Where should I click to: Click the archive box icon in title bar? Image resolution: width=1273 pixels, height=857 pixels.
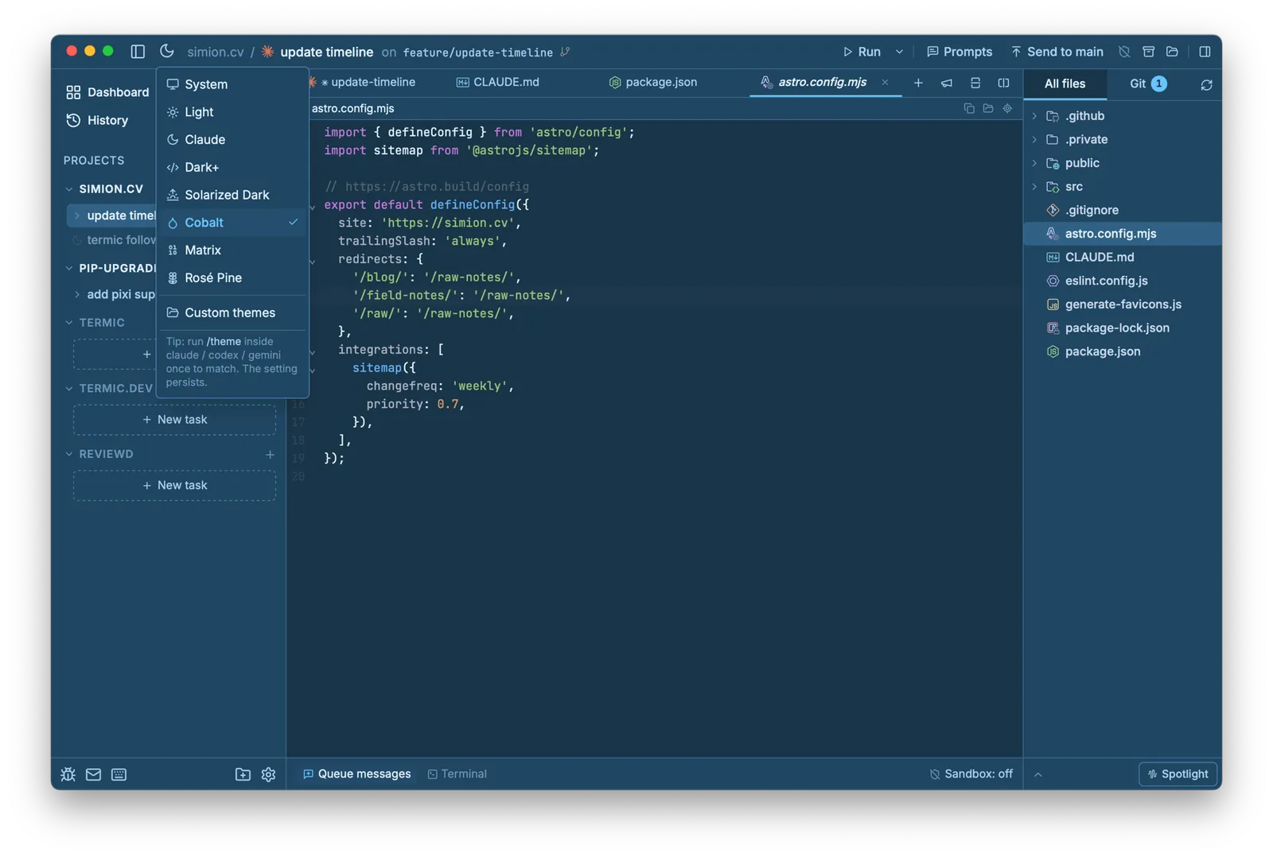click(1148, 52)
